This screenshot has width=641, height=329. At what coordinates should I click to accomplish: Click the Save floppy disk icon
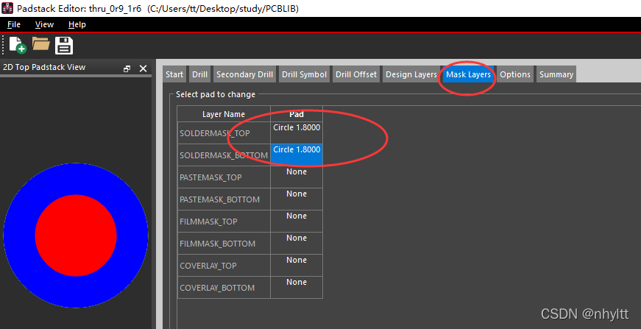point(64,45)
